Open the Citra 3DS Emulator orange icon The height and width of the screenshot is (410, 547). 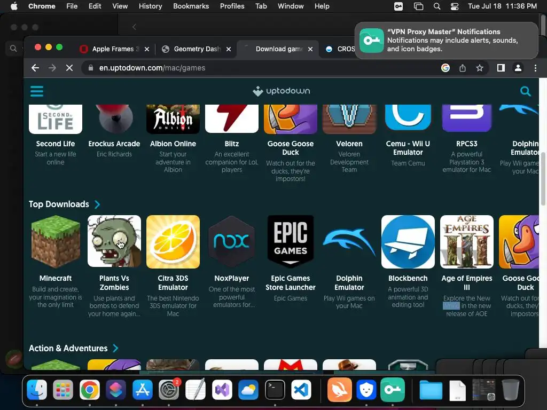(x=173, y=242)
